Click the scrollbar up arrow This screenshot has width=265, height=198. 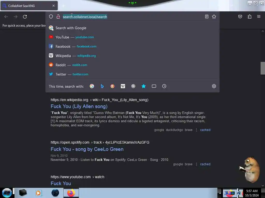pos(262,31)
